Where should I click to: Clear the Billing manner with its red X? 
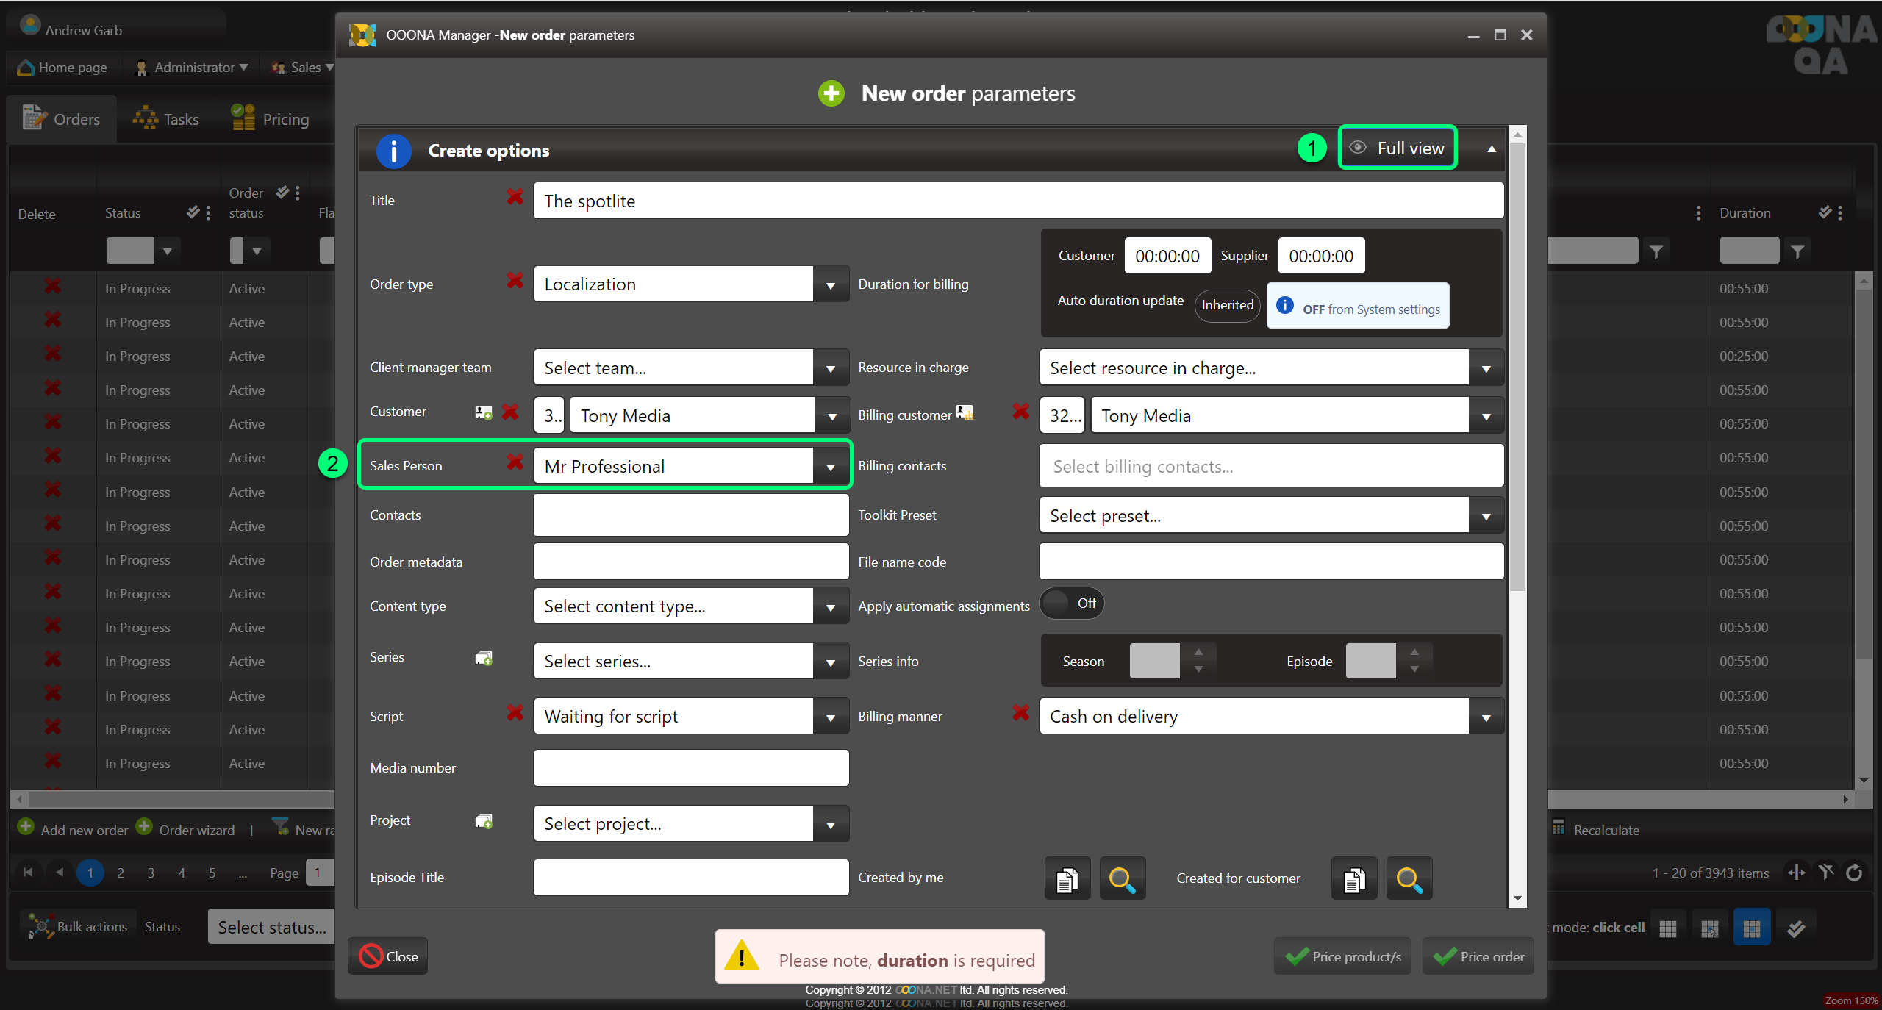coord(1020,712)
